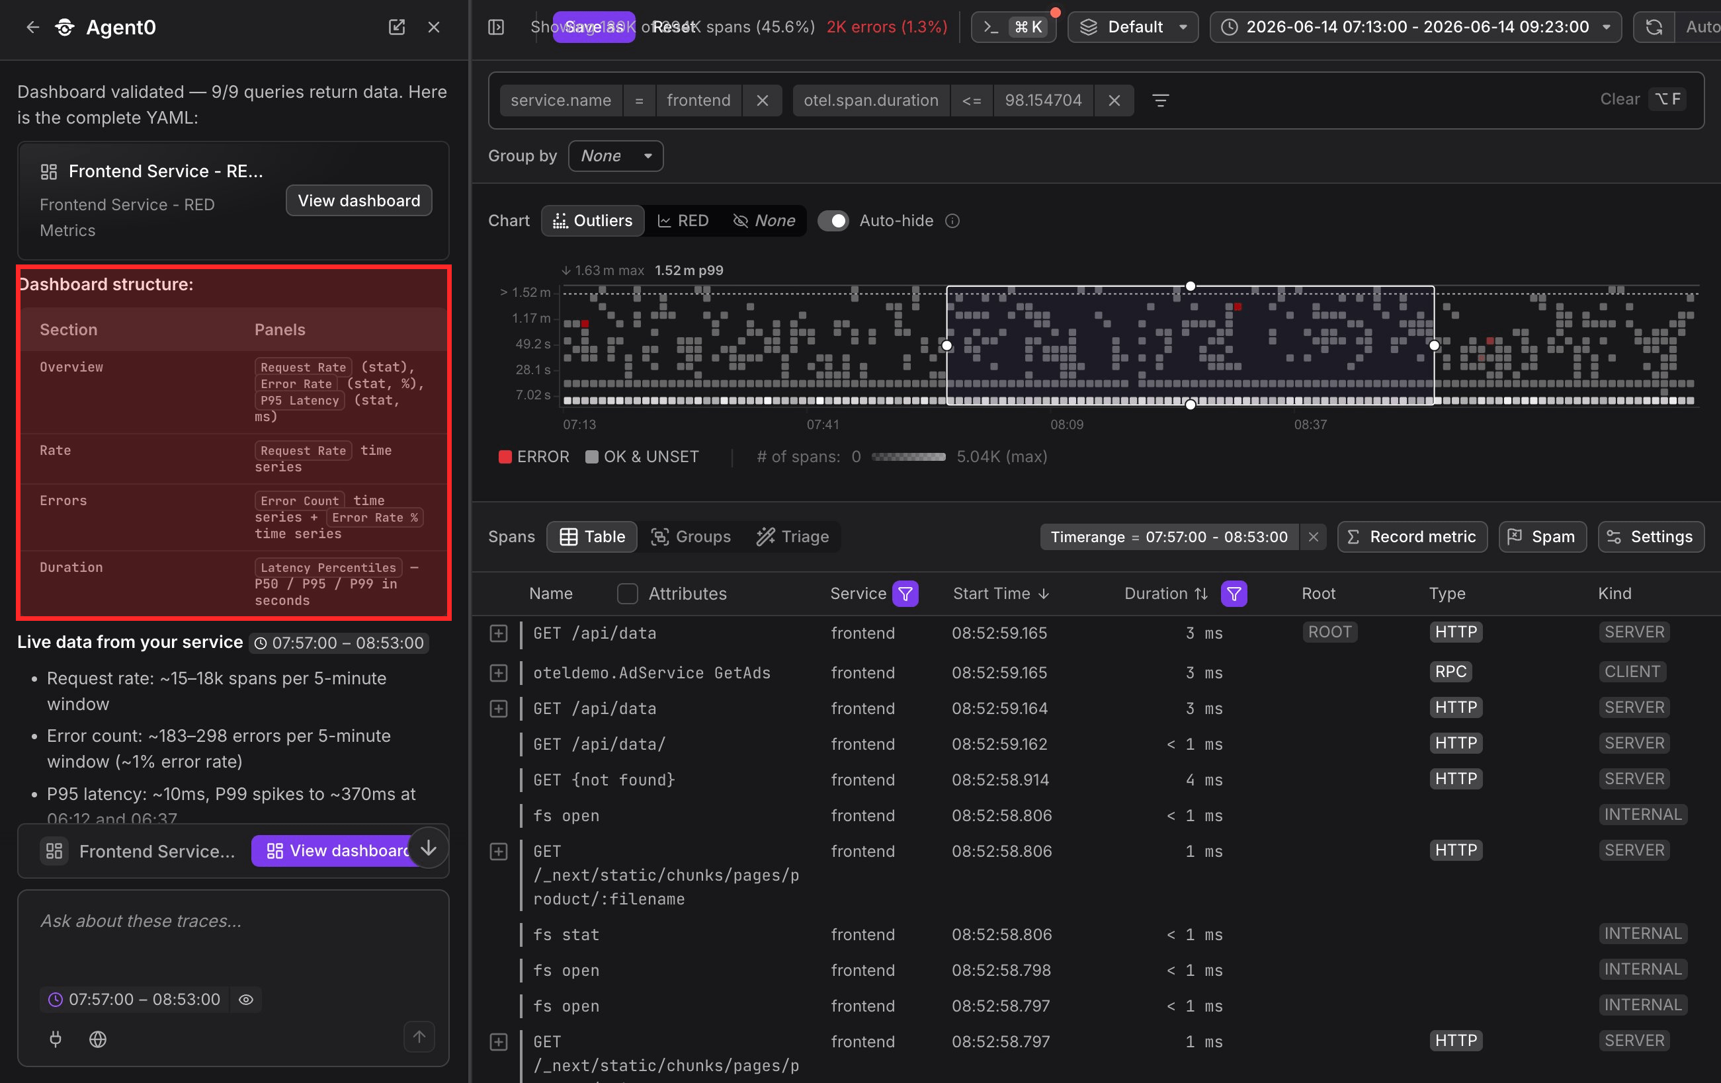Click the back arrow beside Agent0

coord(32,27)
